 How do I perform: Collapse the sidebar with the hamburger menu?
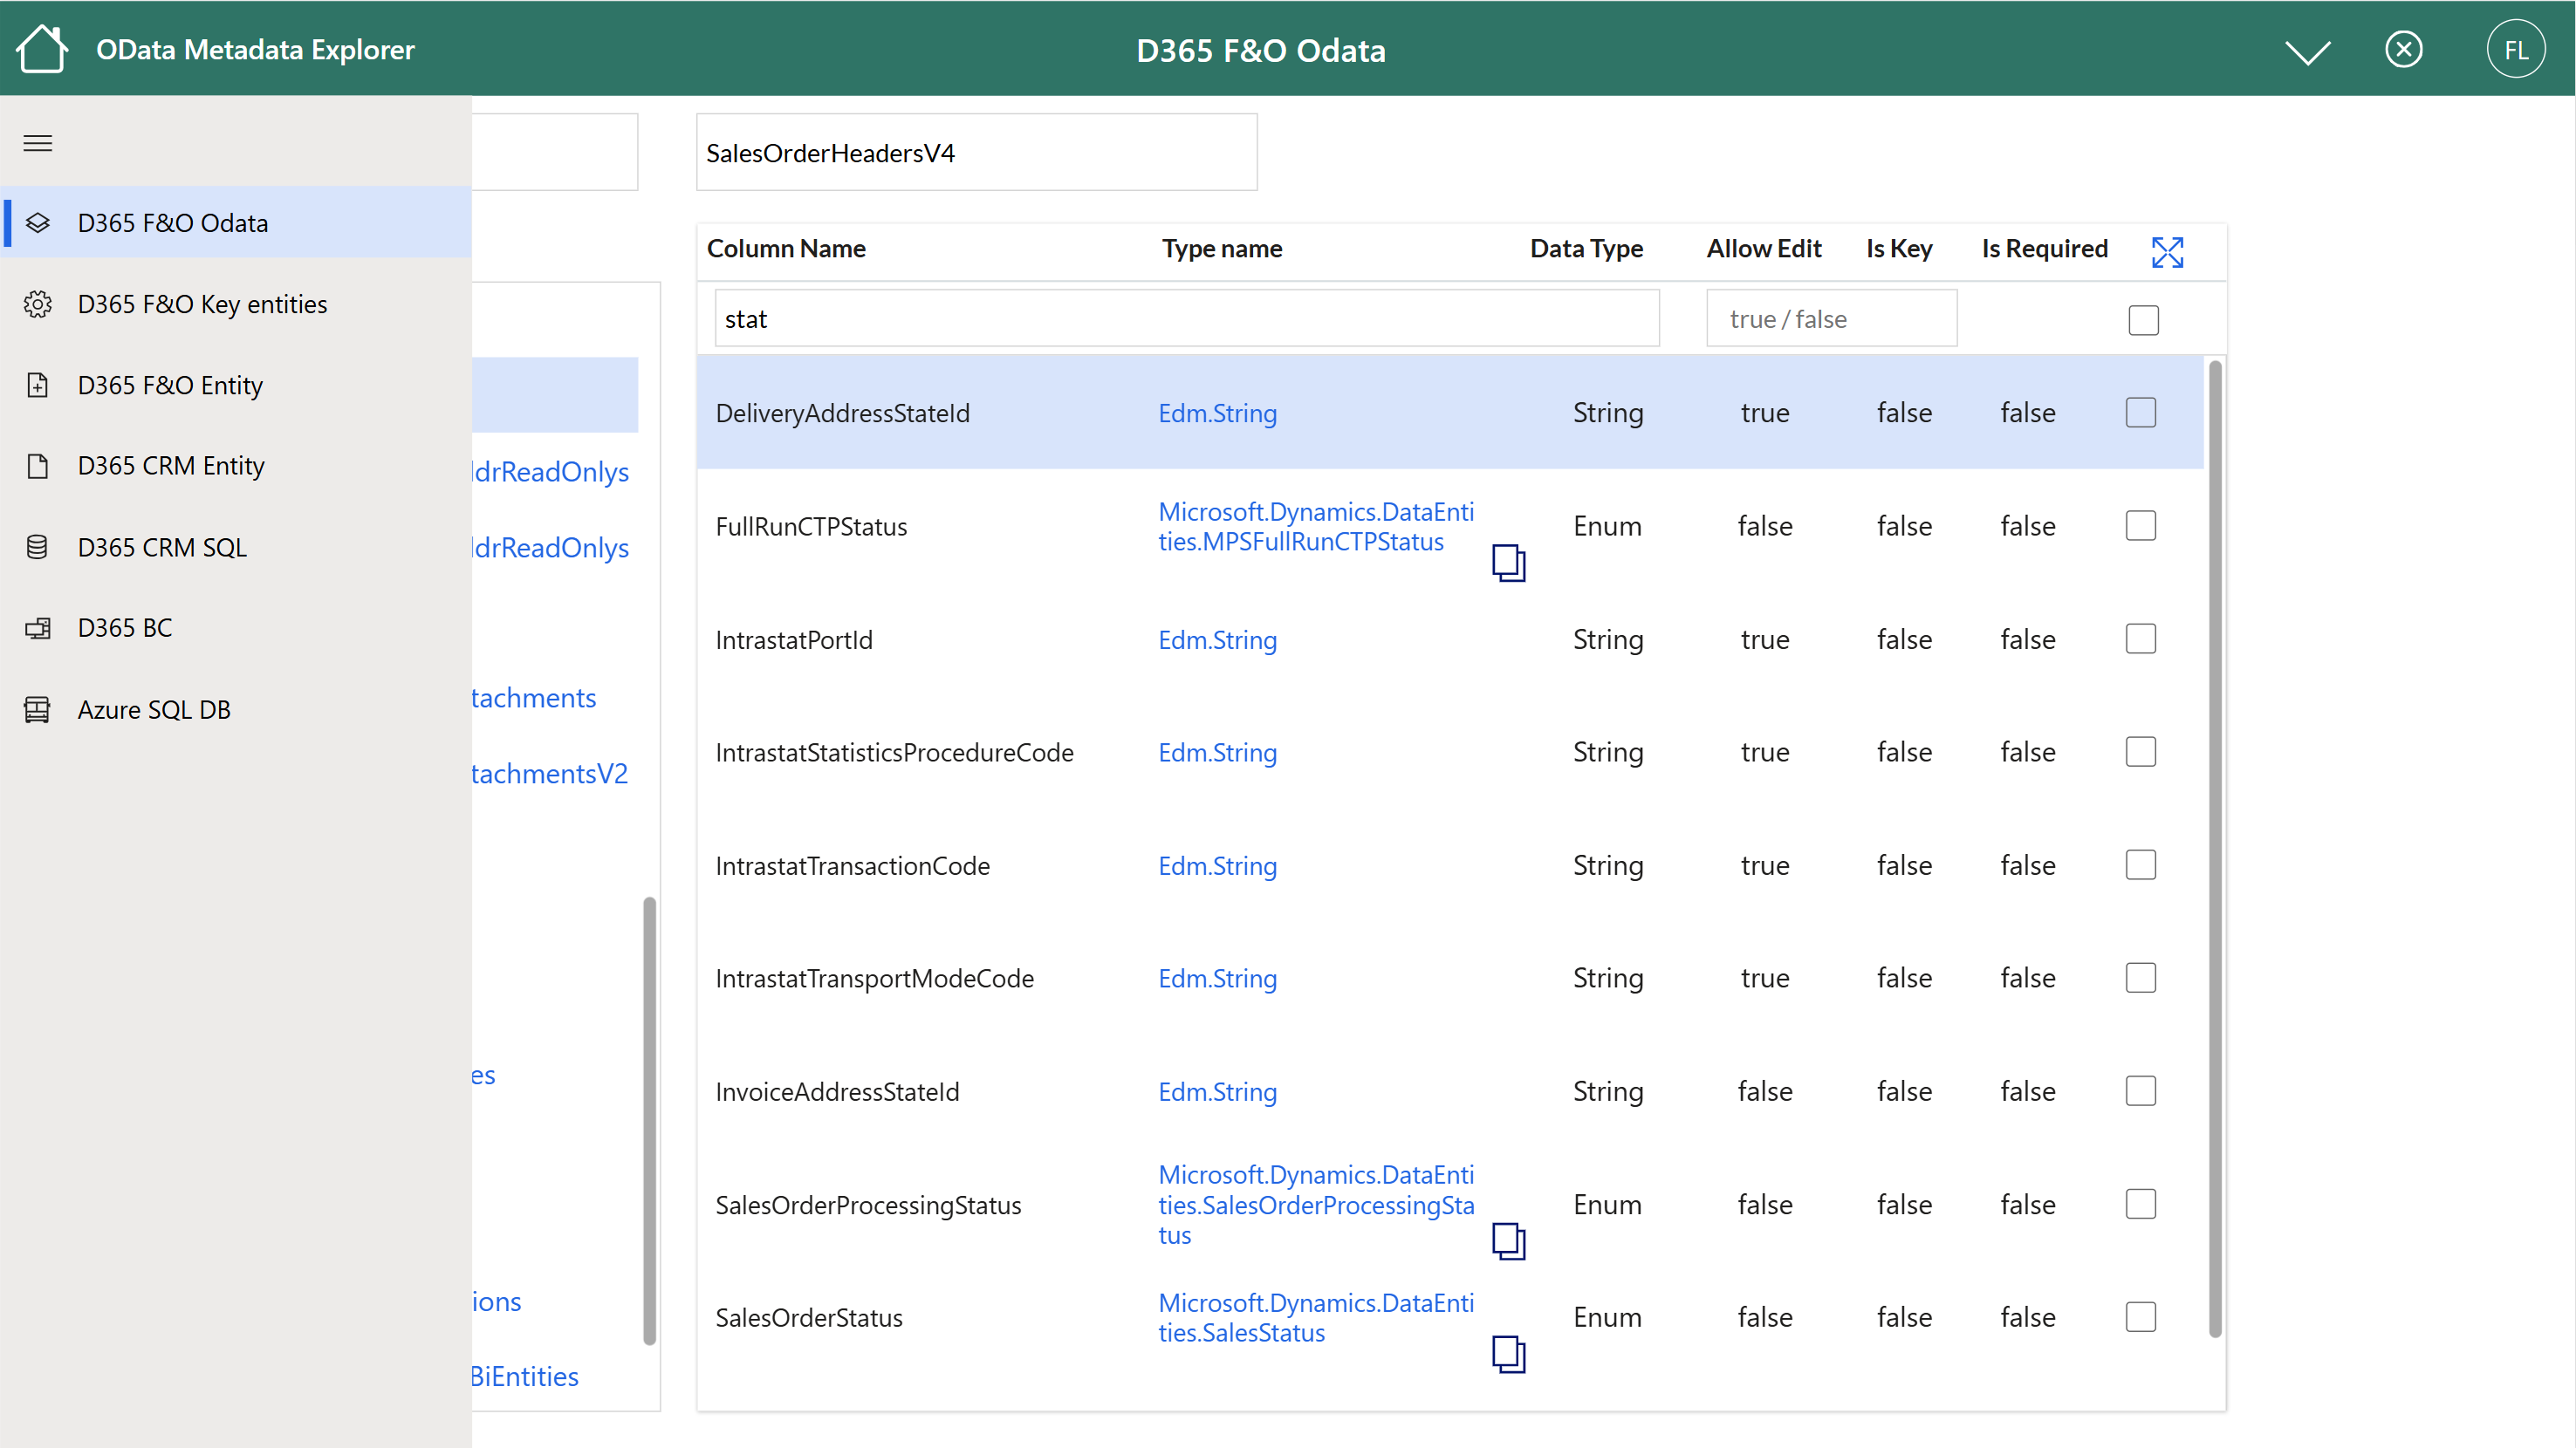click(37, 143)
